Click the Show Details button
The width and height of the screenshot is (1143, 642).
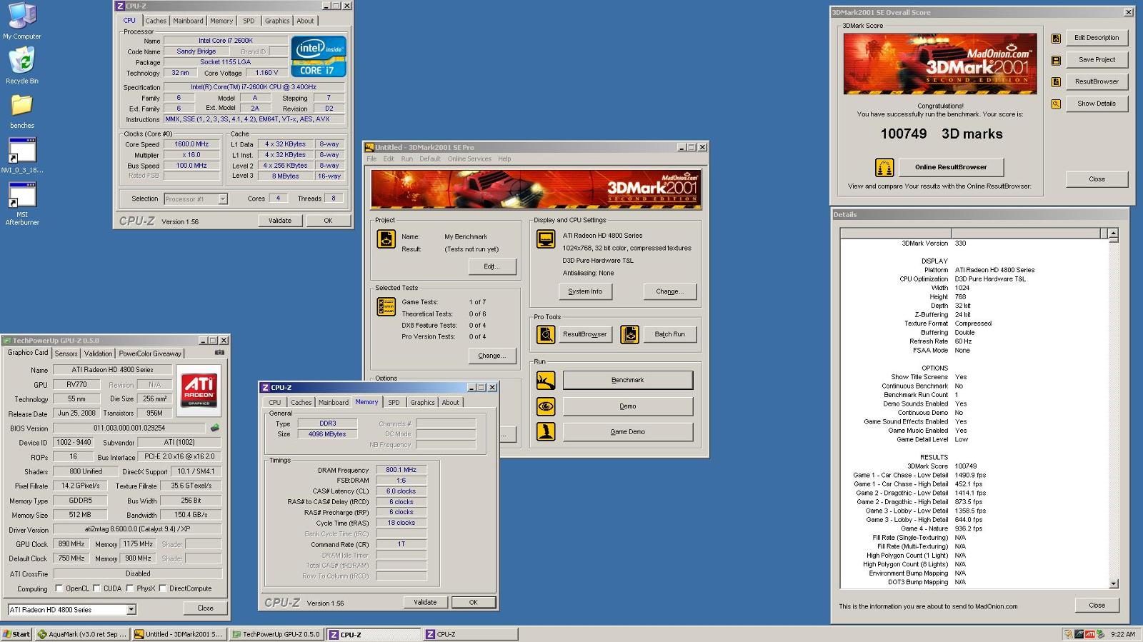tap(1097, 104)
